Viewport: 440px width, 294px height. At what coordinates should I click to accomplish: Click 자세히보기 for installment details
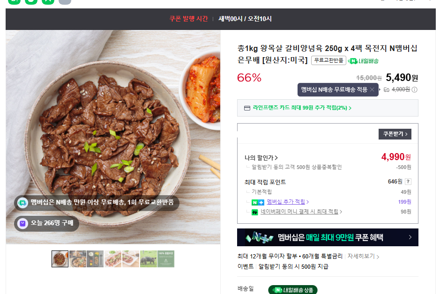(x=363, y=256)
